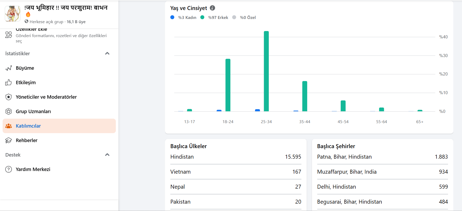Click the green 25-34 bar
This screenshot has width=462, height=211.
click(266, 71)
